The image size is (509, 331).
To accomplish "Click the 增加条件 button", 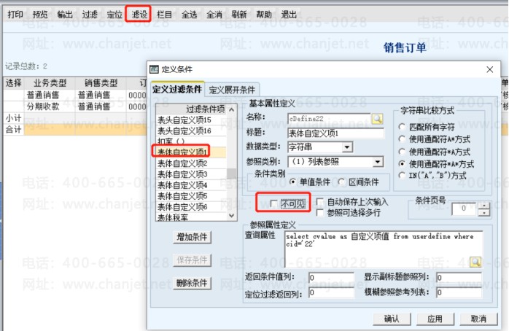I will [192, 237].
